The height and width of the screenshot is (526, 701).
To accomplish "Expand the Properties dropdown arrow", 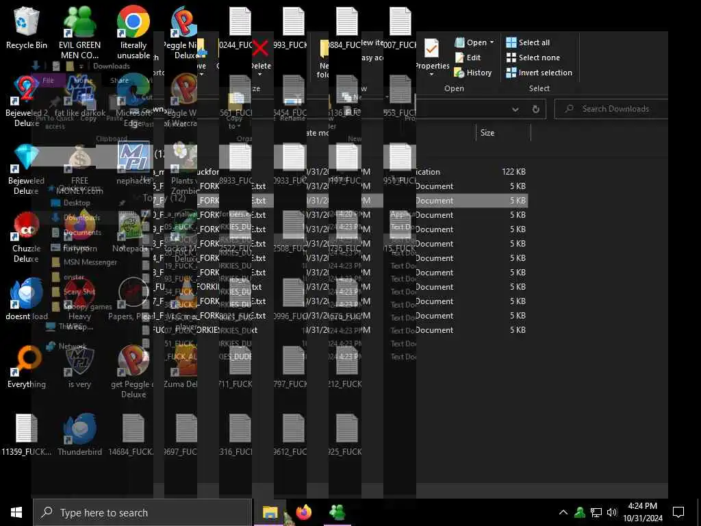I will pos(432,74).
